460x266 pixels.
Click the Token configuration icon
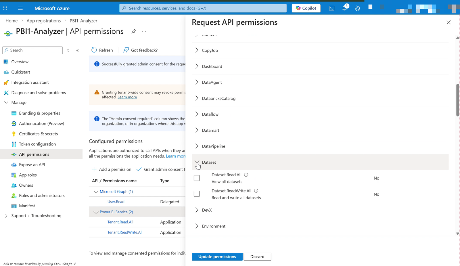[x=14, y=144]
